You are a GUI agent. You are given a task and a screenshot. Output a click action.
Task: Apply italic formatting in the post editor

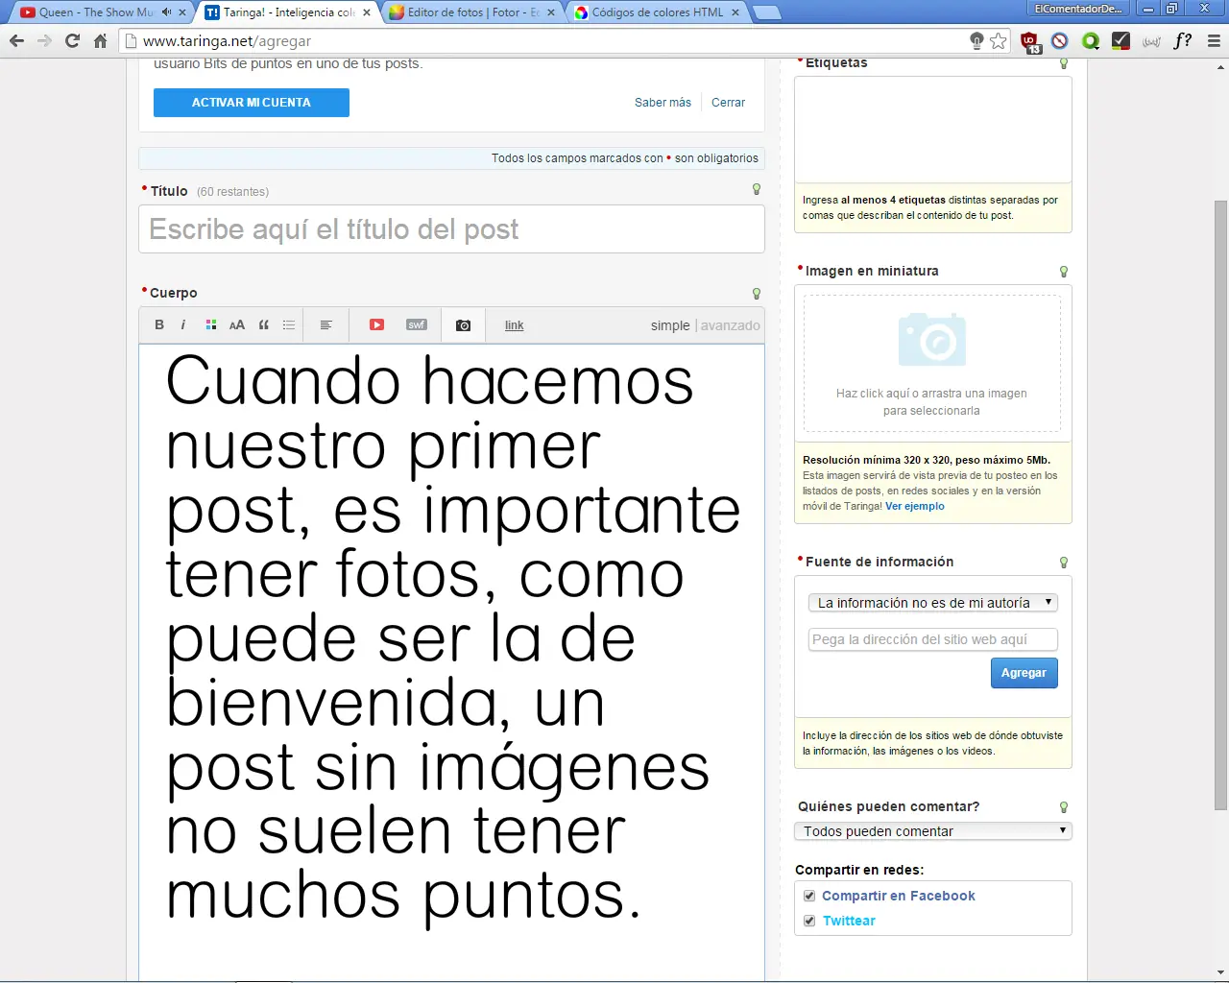pyautogui.click(x=183, y=324)
